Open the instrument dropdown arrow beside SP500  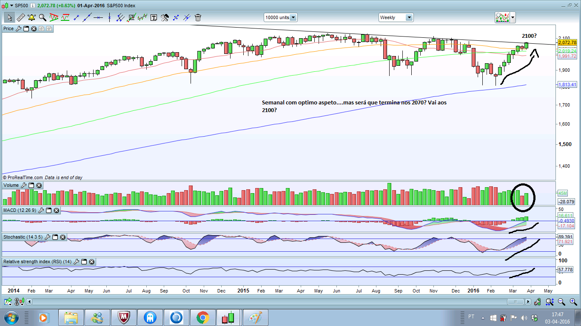point(11,6)
